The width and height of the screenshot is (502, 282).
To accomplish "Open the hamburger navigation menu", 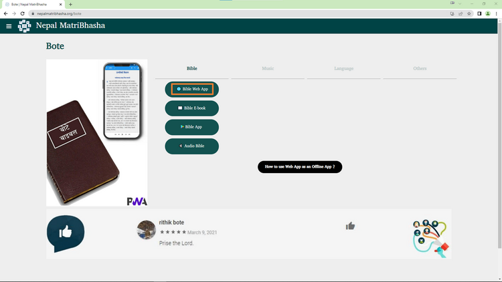I will (x=9, y=26).
